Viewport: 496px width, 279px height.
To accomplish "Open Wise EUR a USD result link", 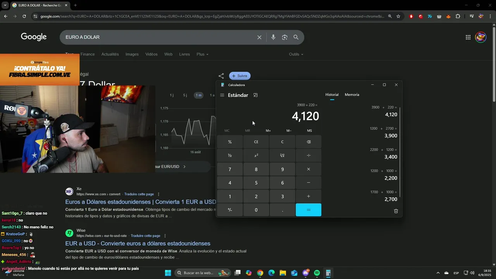I will tap(138, 243).
